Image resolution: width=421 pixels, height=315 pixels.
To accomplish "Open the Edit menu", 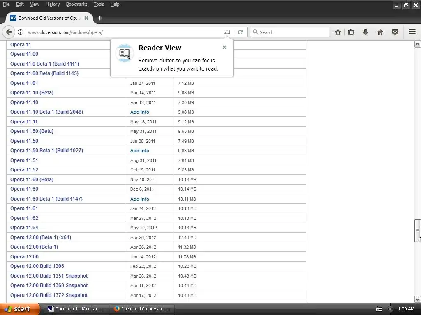I will [20, 4].
